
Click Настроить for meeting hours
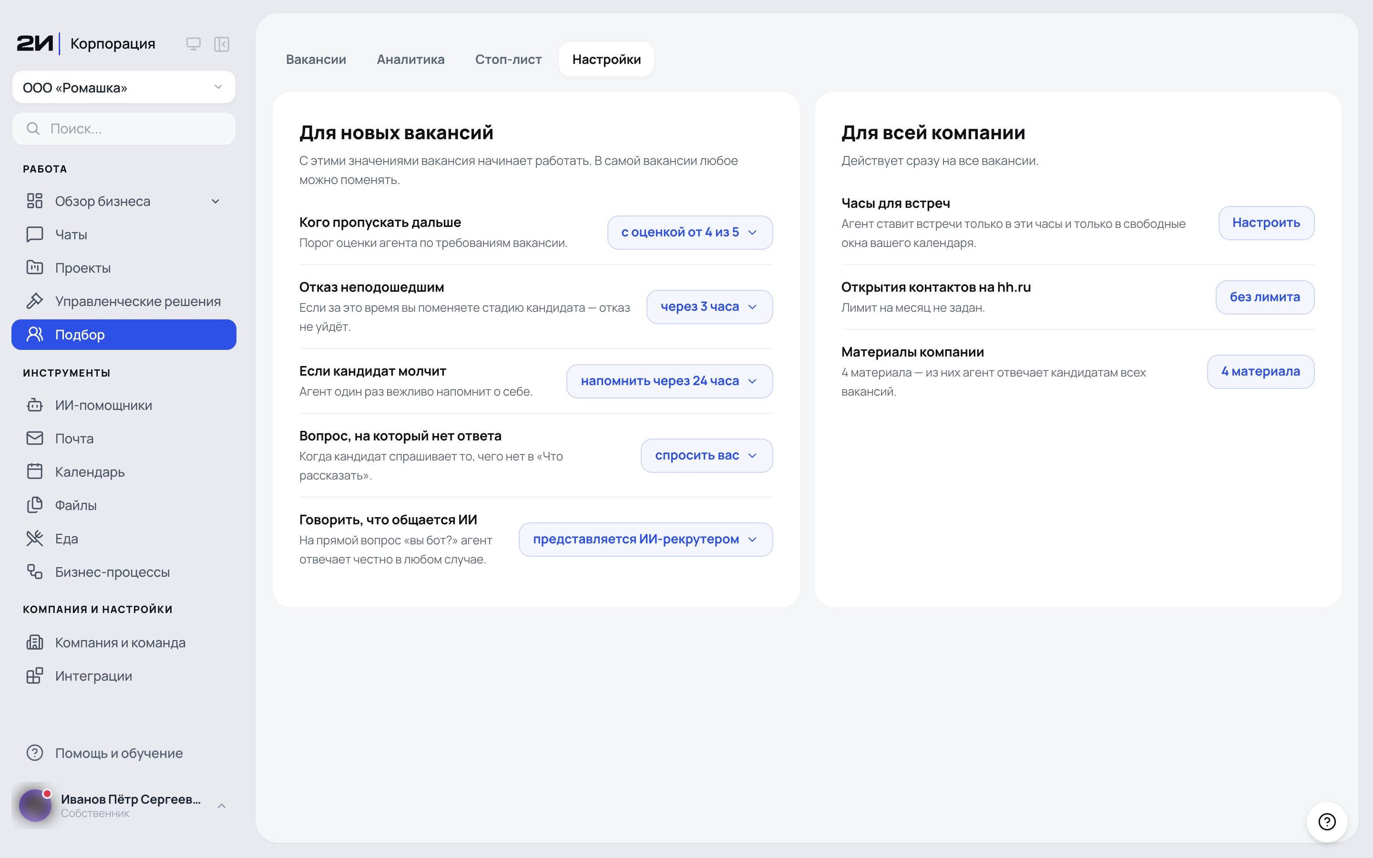[x=1266, y=223]
